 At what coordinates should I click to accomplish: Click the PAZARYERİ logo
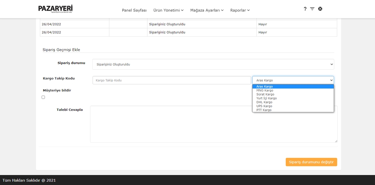pos(55,9)
